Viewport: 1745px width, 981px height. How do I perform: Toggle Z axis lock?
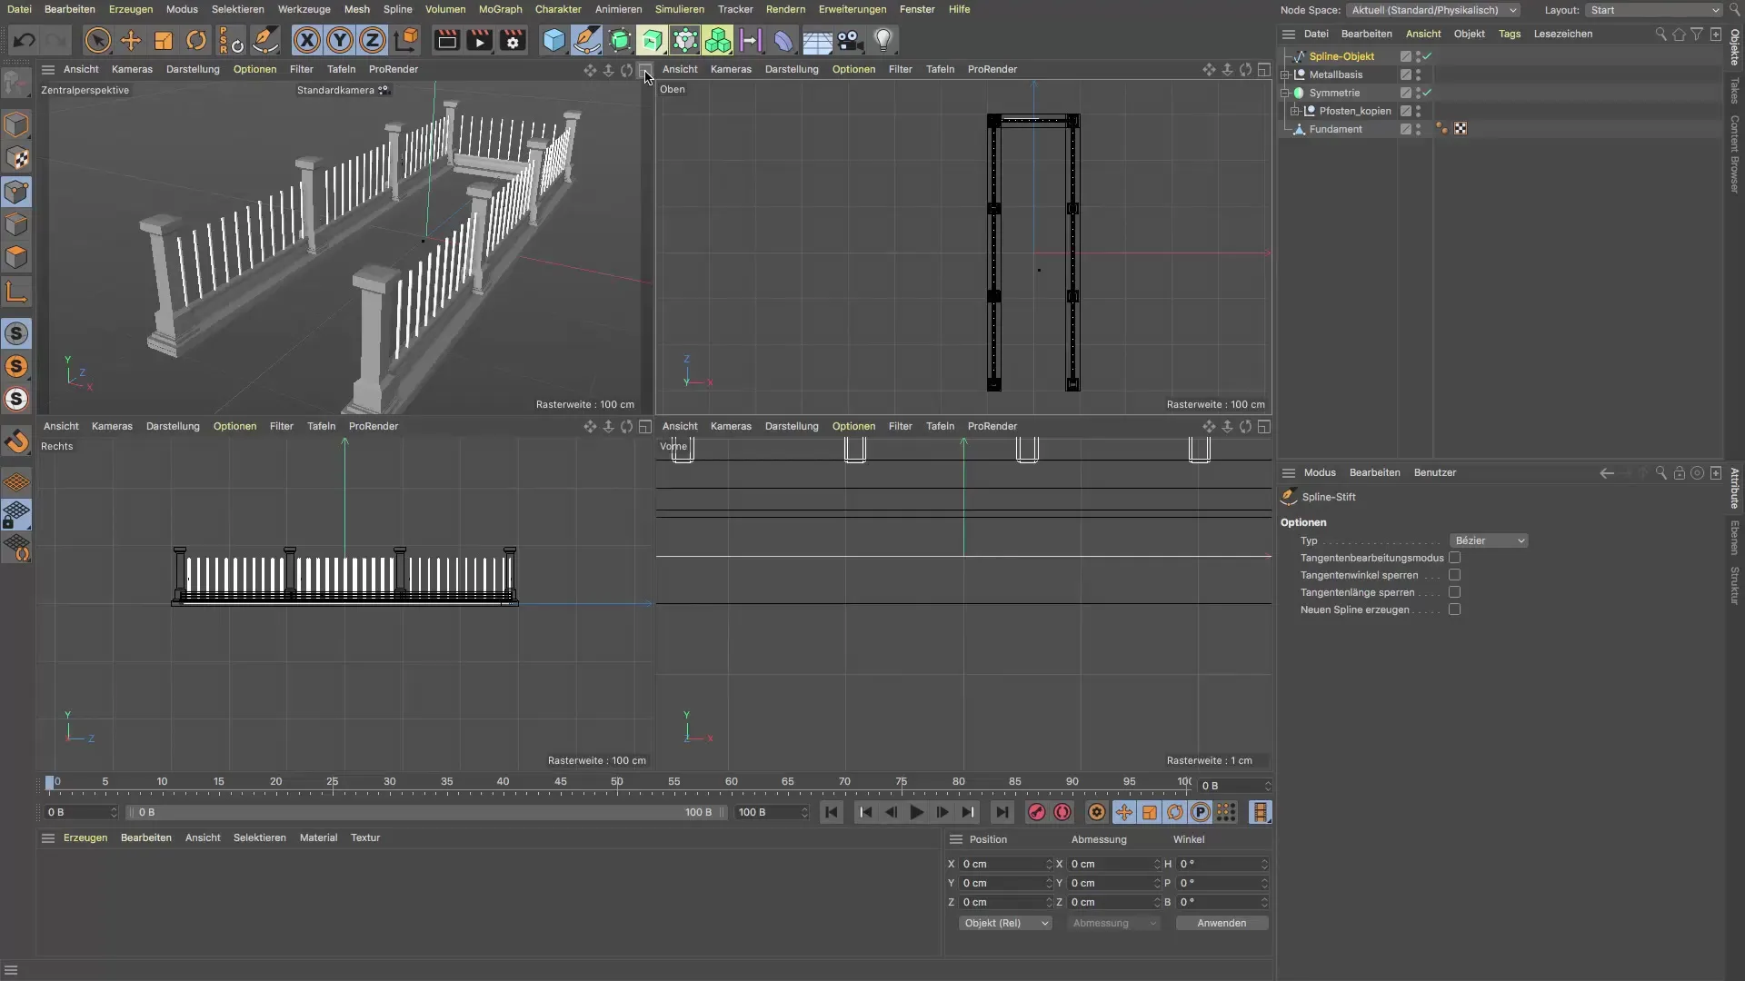tap(373, 40)
